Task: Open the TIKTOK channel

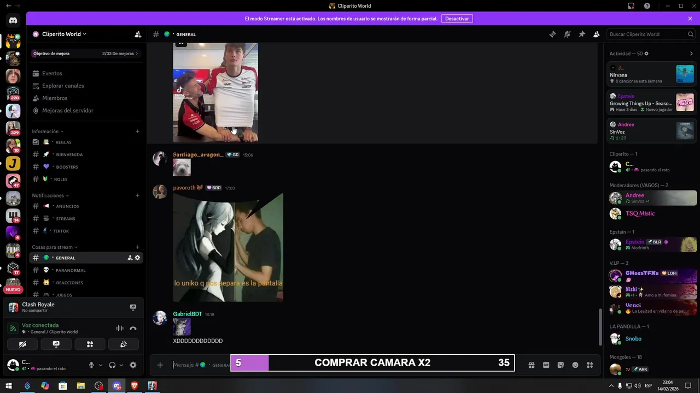Action: tap(86, 231)
